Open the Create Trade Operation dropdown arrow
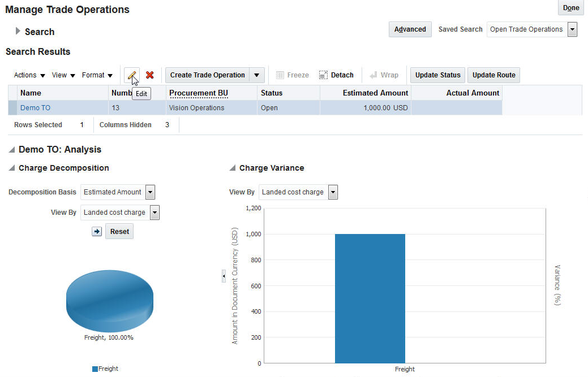This screenshot has height=377, width=588. (257, 75)
